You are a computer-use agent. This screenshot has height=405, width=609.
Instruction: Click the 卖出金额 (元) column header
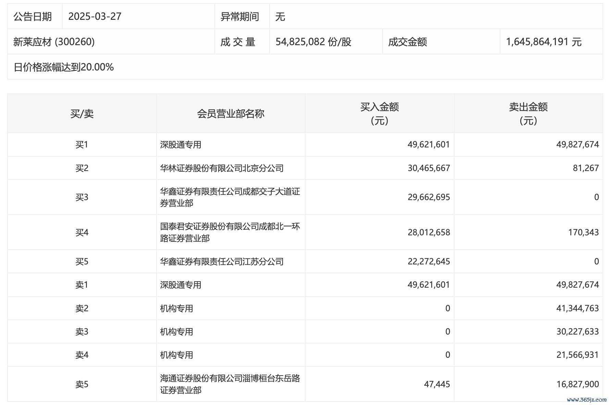coord(528,114)
